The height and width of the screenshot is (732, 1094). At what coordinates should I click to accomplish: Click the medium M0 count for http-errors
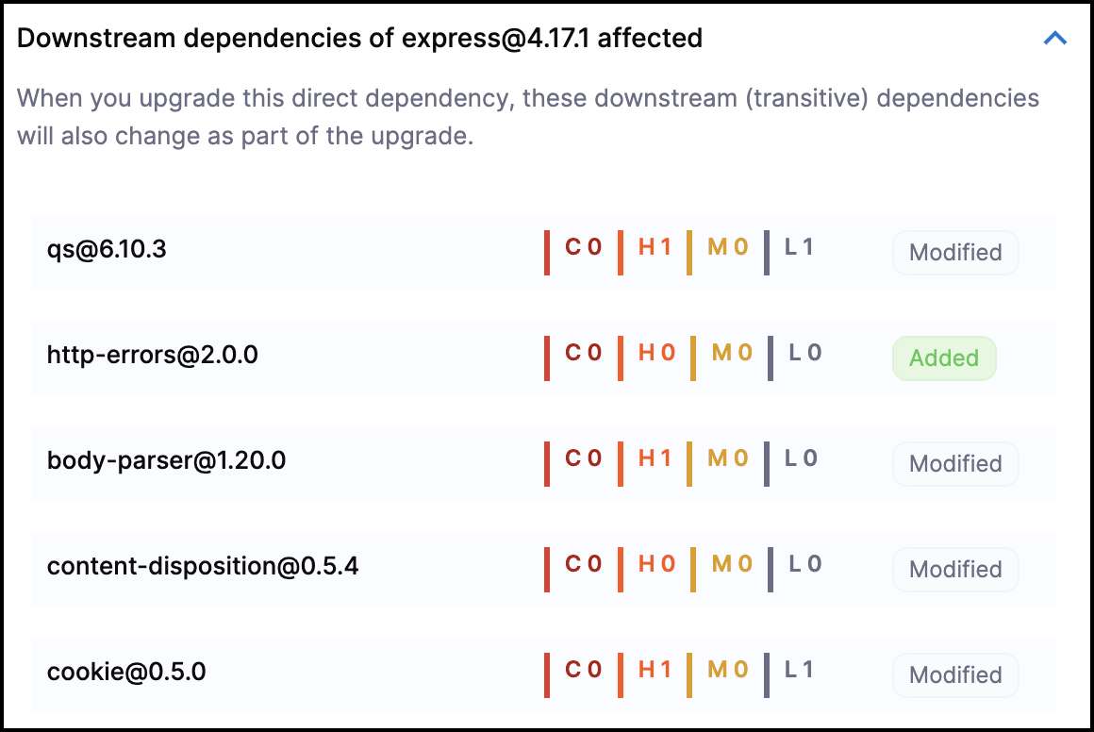pos(732,354)
